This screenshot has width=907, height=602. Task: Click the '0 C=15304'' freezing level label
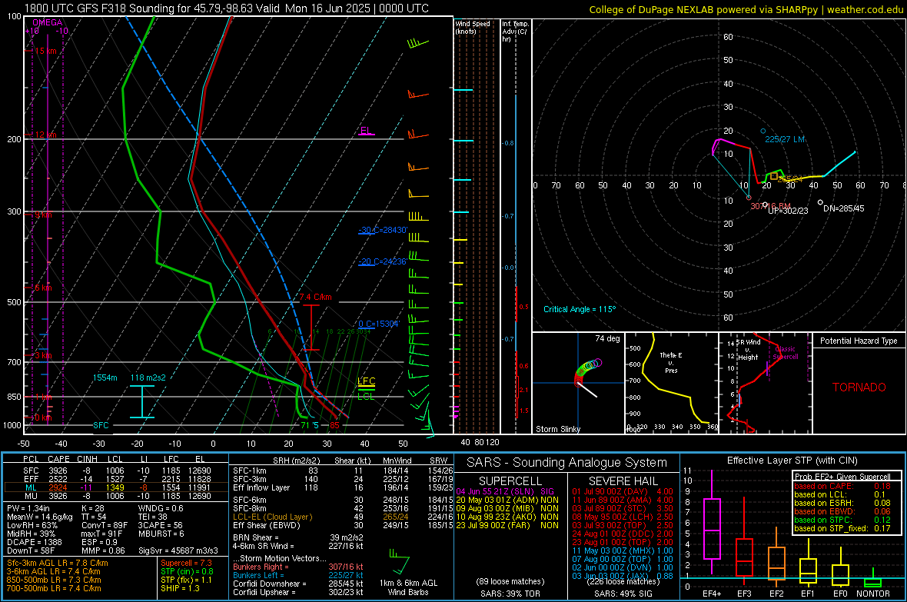pos(379,324)
